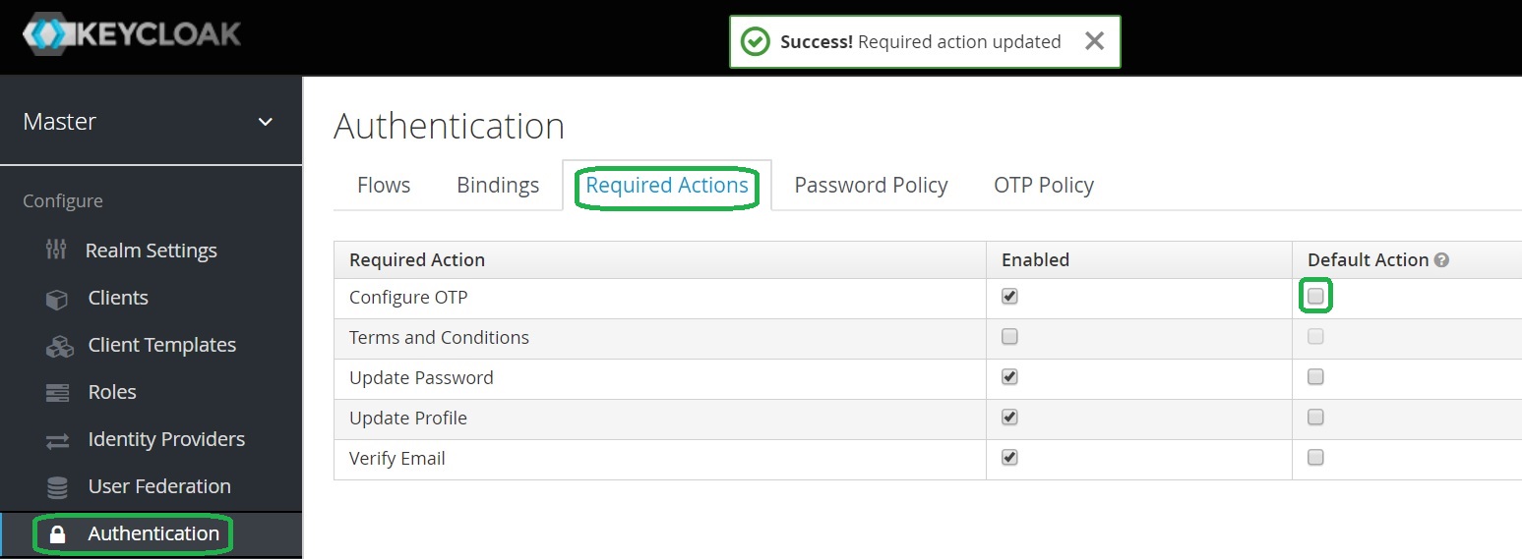Uncheck Enabled for Verify Email

coord(1009,458)
